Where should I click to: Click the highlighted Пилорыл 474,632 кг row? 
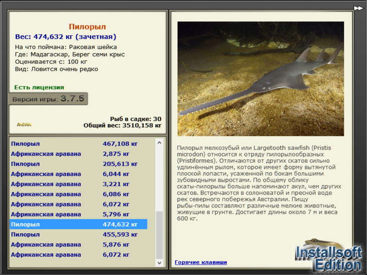pos(78,224)
